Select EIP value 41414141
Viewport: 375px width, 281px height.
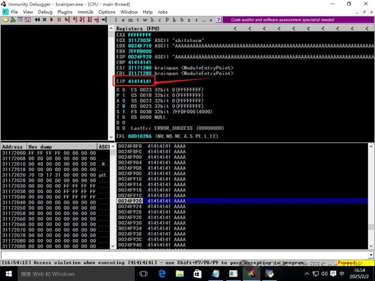140,81
